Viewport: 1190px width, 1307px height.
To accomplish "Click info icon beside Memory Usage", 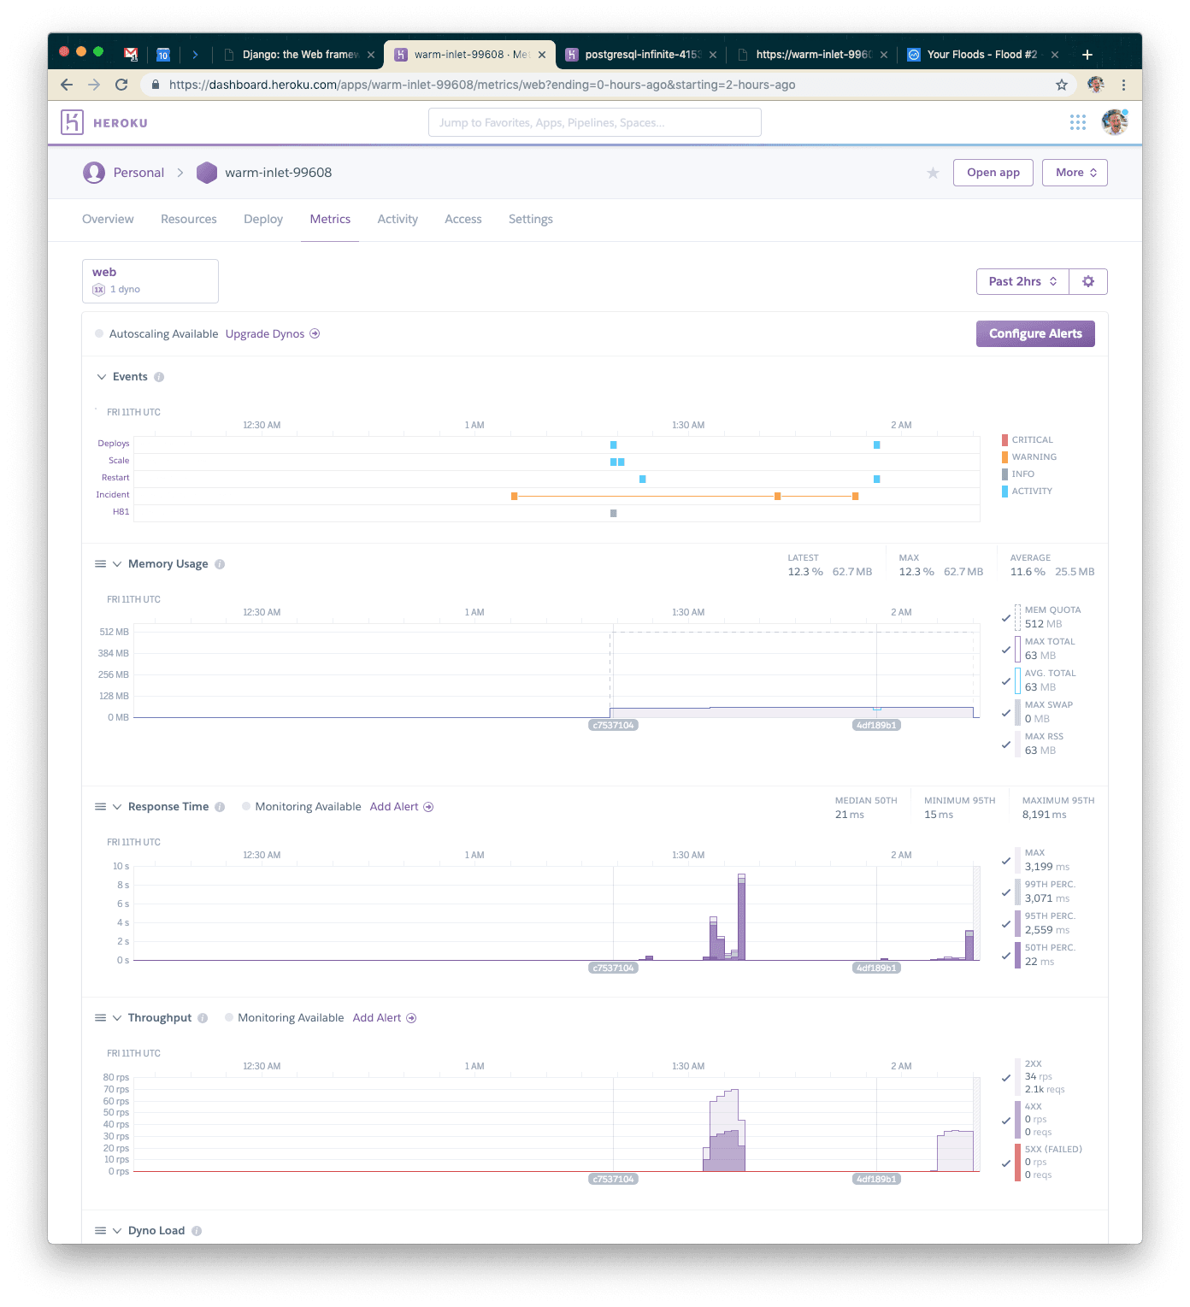I will pos(220,564).
